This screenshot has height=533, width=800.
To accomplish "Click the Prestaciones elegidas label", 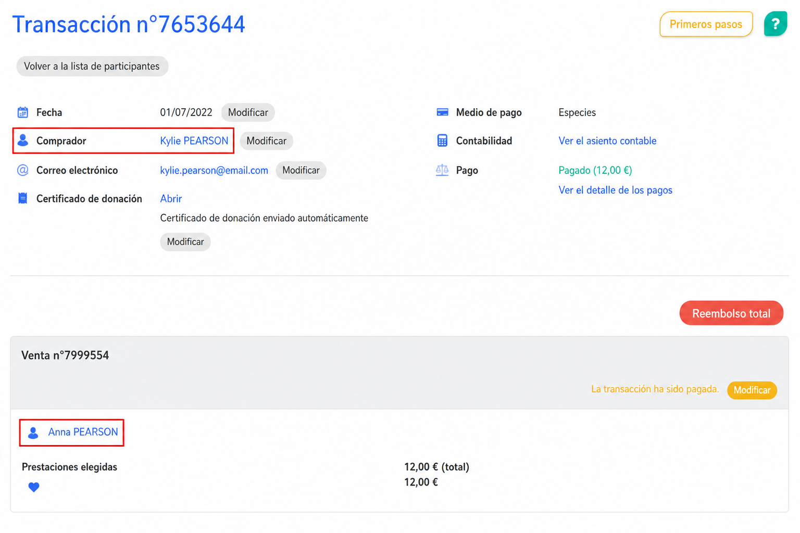I will click(69, 467).
